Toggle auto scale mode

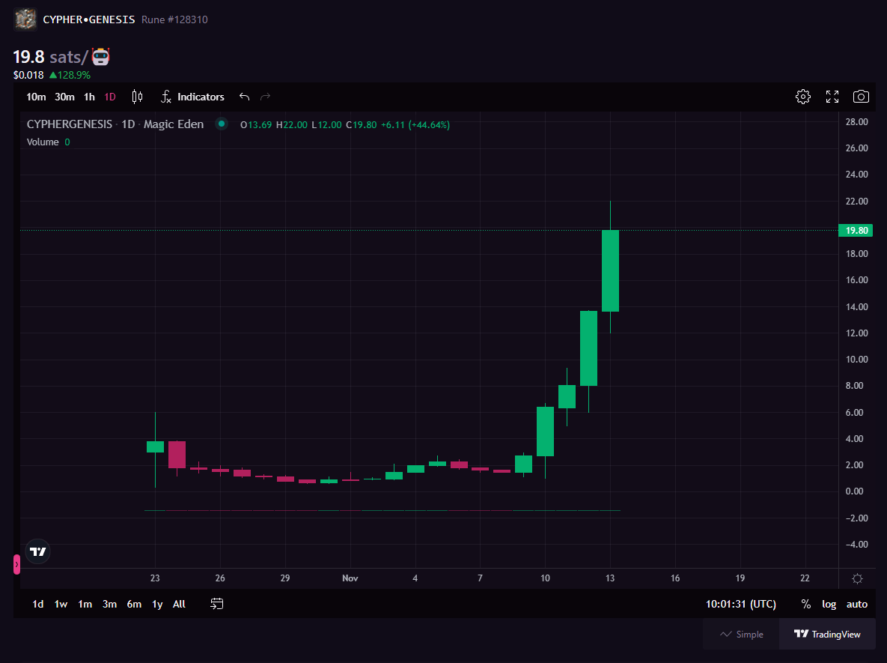[x=856, y=604]
